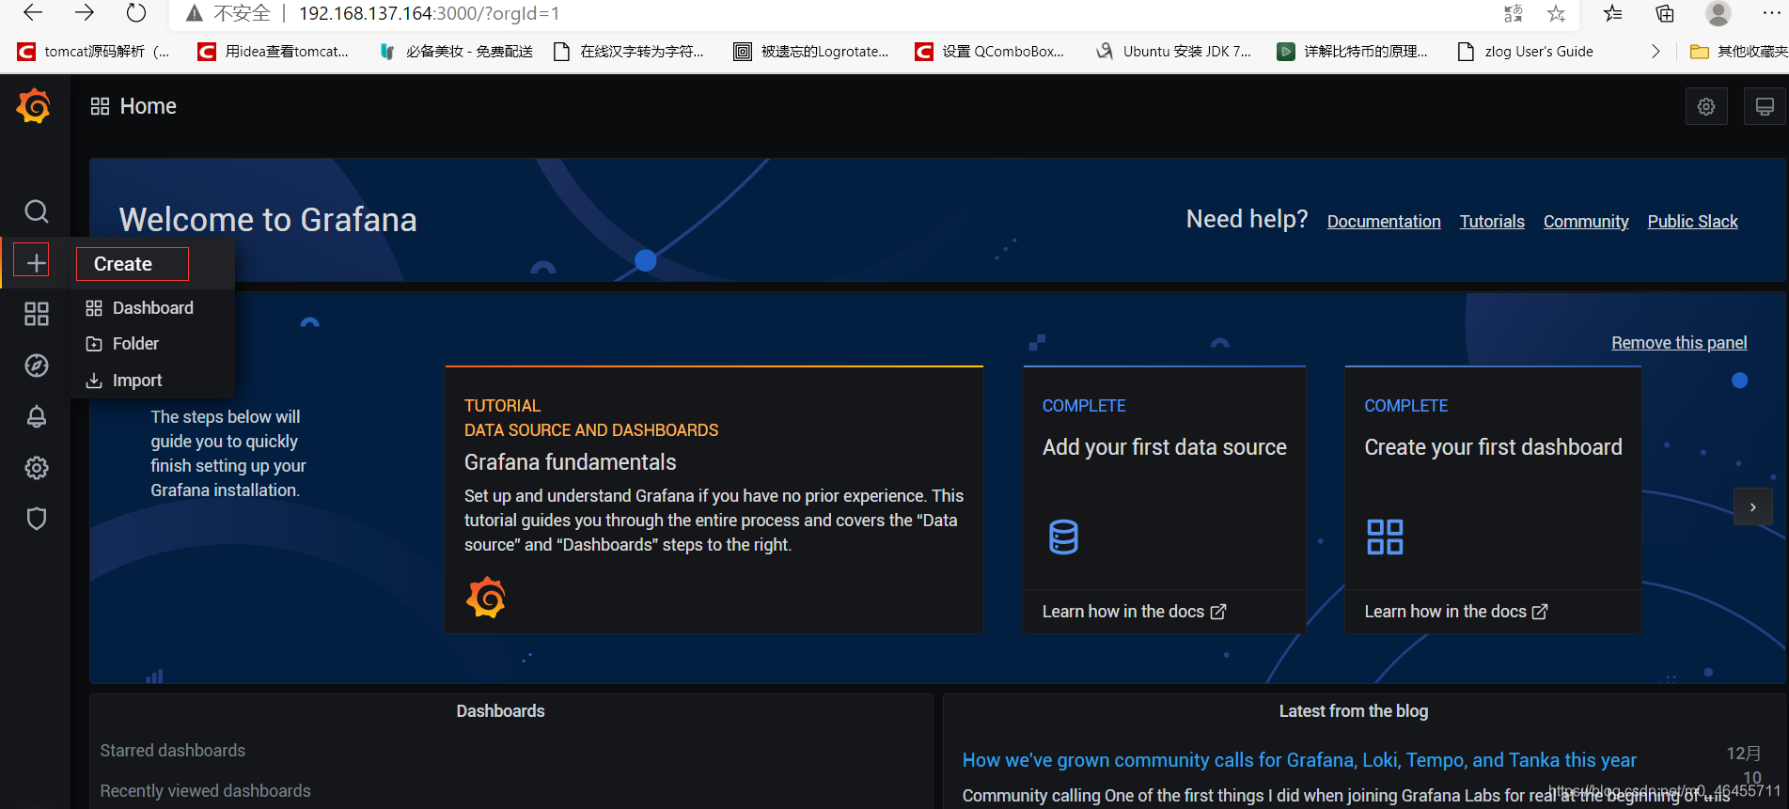This screenshot has height=809, width=1789.
Task: Click the Recently viewed dashboards text
Action: (x=205, y=791)
